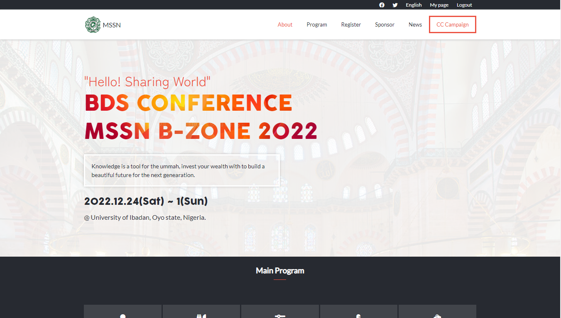Screen dimensions: 561x318
Task: Click the Main Program section heading
Action: coord(280,271)
